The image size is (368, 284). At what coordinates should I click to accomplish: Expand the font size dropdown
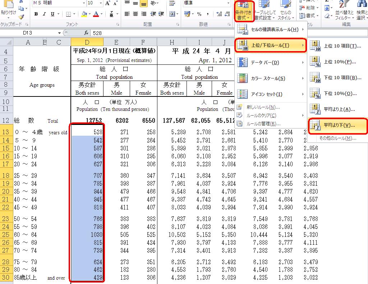100,3
